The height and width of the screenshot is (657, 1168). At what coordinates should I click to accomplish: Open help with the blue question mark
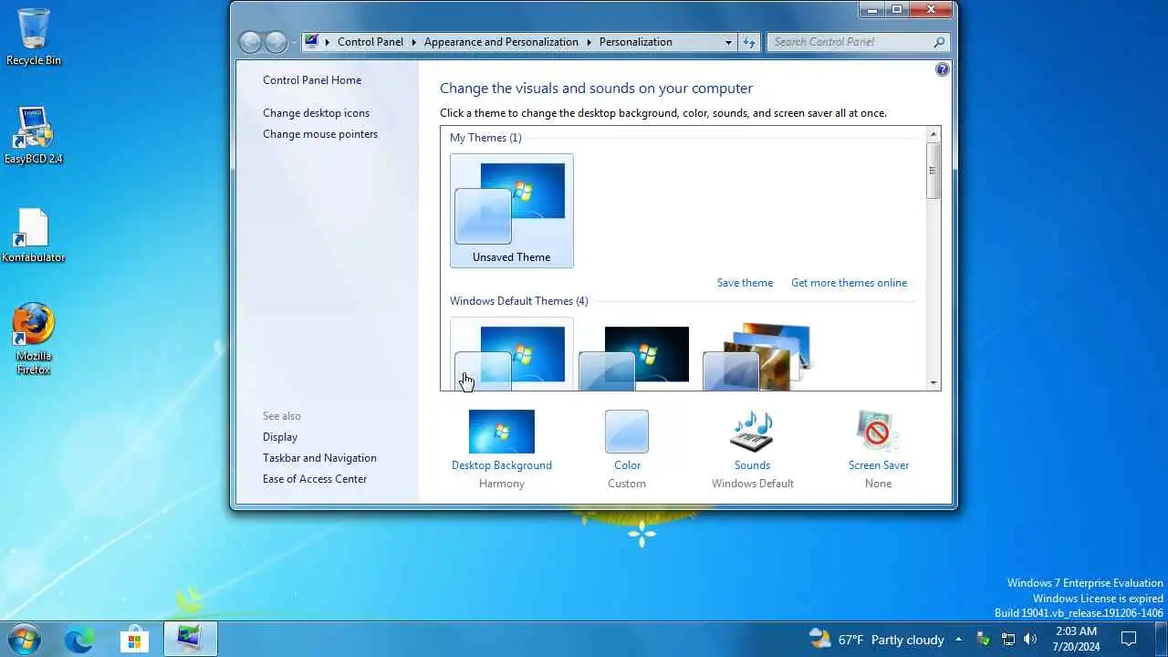[943, 69]
